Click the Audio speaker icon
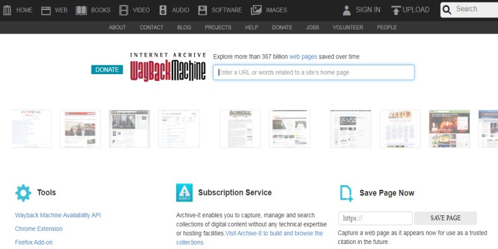The width and height of the screenshot is (498, 249). click(x=163, y=10)
